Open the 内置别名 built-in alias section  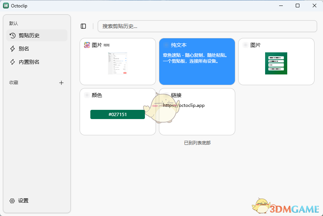(13, 62)
